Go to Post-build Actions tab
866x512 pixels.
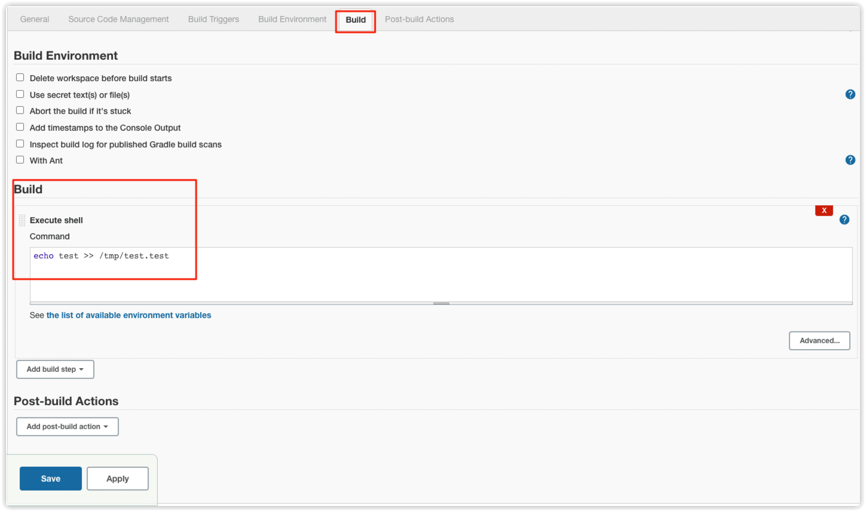pos(419,19)
